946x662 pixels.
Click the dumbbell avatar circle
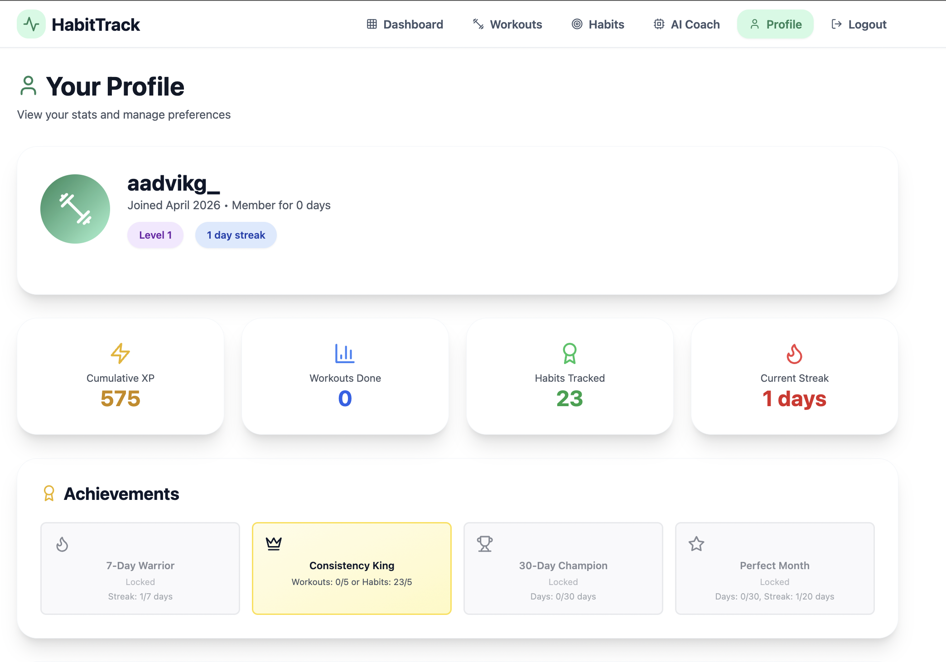[x=75, y=209]
